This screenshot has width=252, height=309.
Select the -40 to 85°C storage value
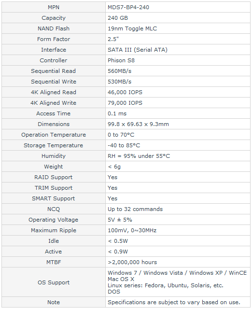[124, 145]
